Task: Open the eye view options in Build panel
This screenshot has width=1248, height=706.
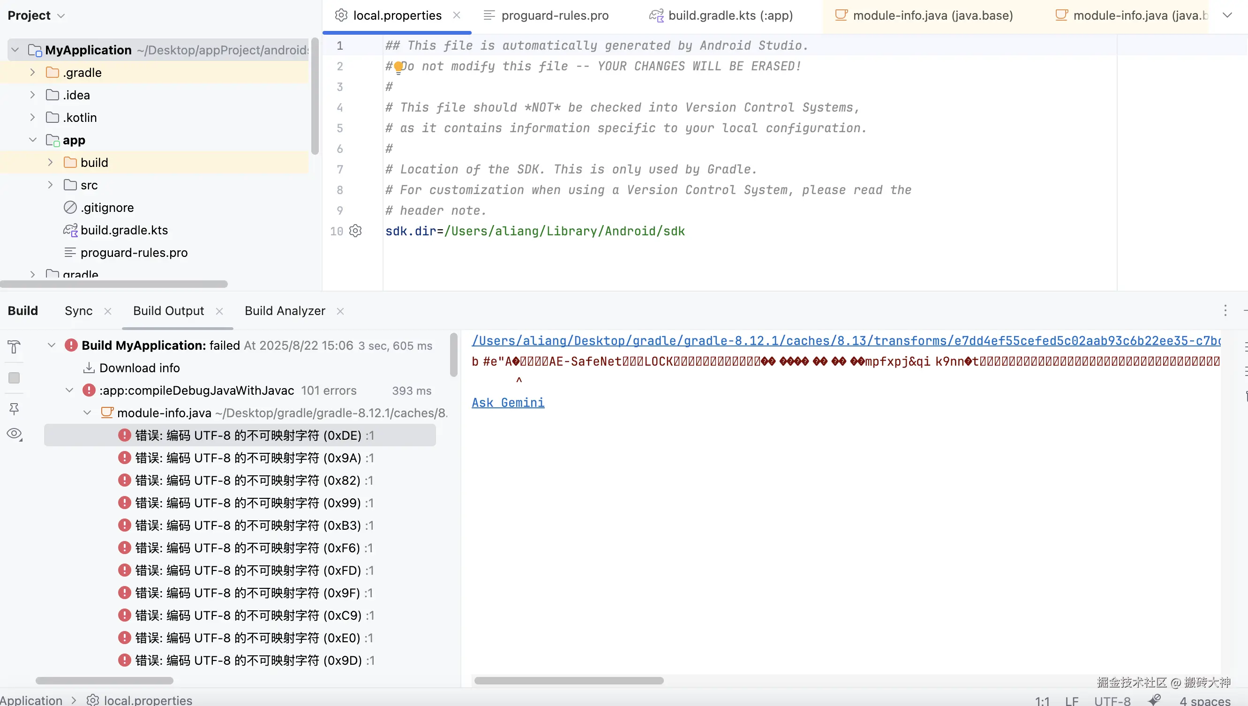Action: coord(14,434)
